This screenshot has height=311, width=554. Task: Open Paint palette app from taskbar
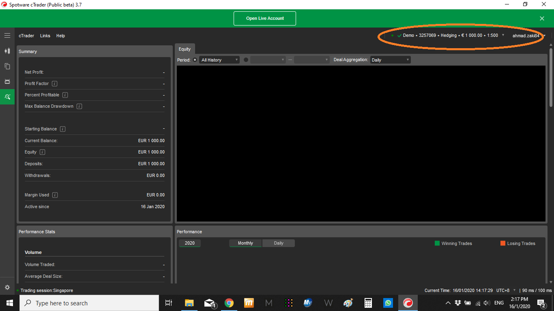[x=348, y=303]
